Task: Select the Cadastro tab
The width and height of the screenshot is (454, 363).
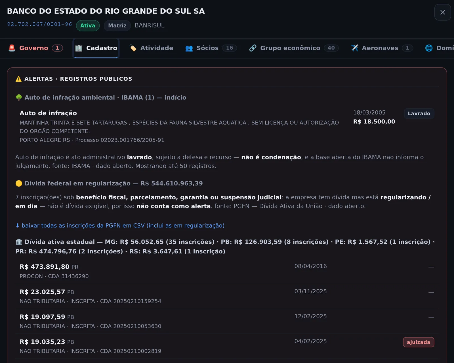Action: point(96,48)
